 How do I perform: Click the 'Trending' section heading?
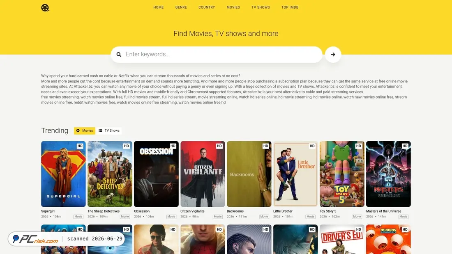coord(55,130)
